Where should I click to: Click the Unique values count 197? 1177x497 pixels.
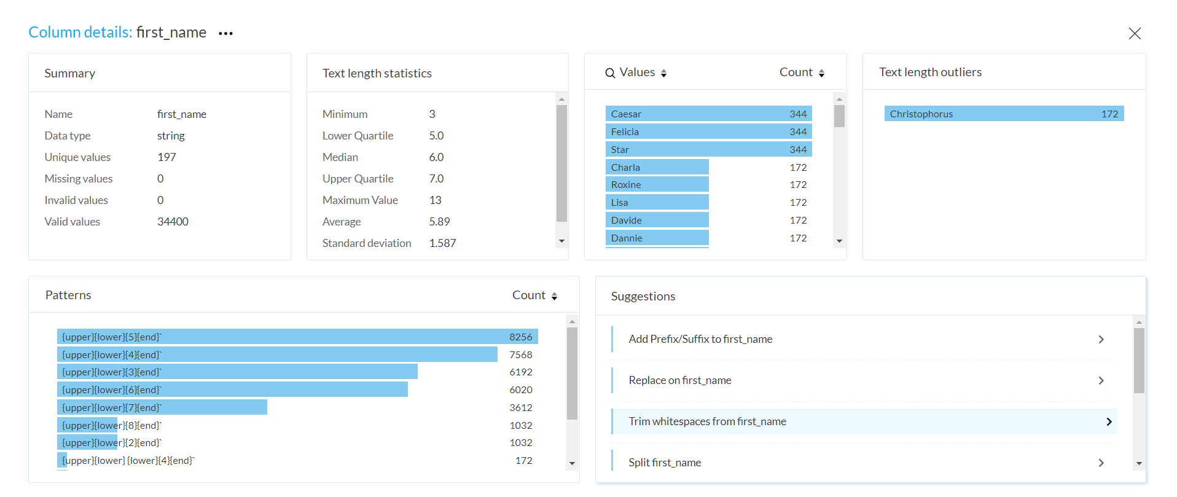166,157
